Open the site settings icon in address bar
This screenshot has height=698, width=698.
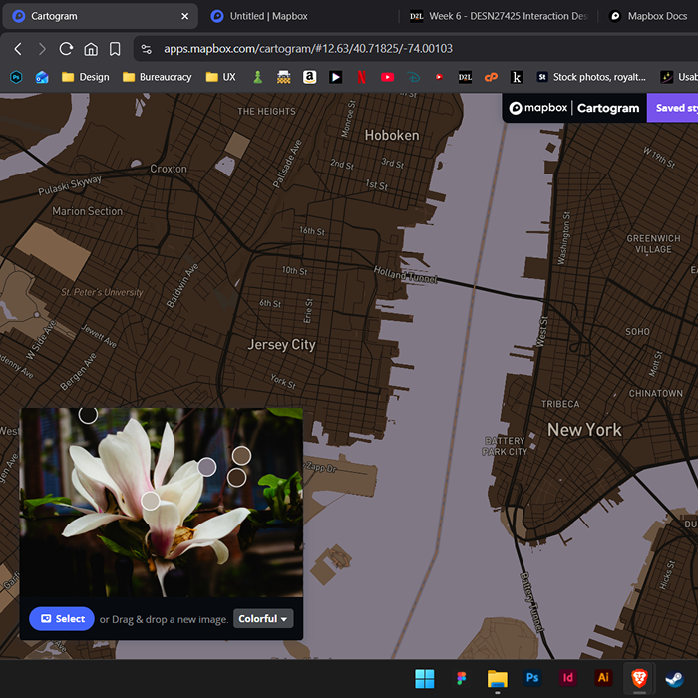pos(147,49)
